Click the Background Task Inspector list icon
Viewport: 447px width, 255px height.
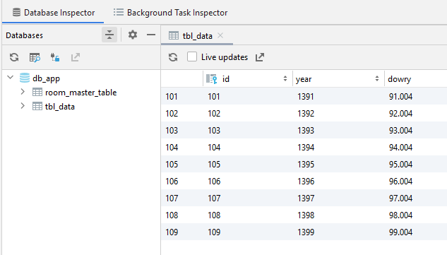pos(119,12)
